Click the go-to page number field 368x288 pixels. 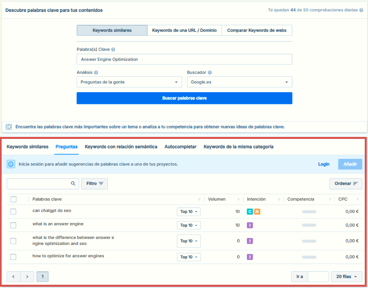[318, 277]
